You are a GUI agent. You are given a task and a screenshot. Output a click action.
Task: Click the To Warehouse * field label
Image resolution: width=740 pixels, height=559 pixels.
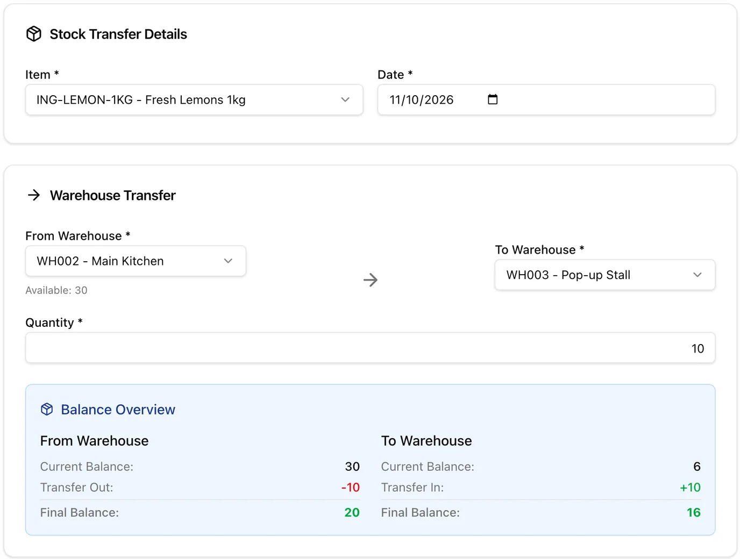(x=539, y=250)
